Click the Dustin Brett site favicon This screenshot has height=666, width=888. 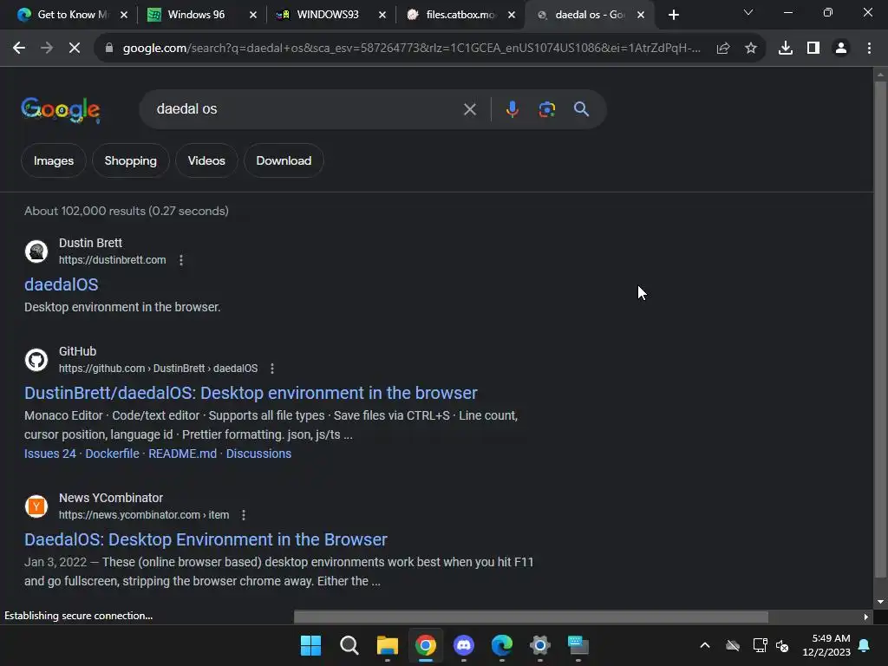click(x=36, y=251)
